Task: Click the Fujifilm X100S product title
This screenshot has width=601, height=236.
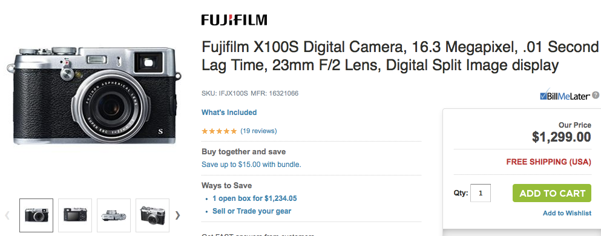Action: [x=400, y=56]
